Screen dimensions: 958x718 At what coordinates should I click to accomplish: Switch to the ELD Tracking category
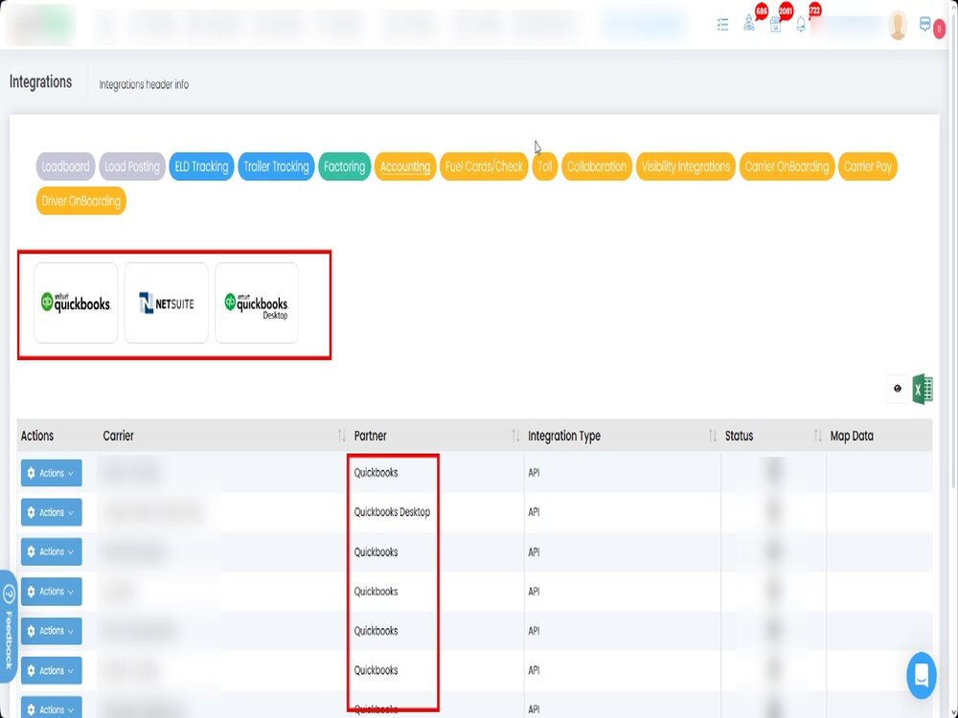[201, 167]
